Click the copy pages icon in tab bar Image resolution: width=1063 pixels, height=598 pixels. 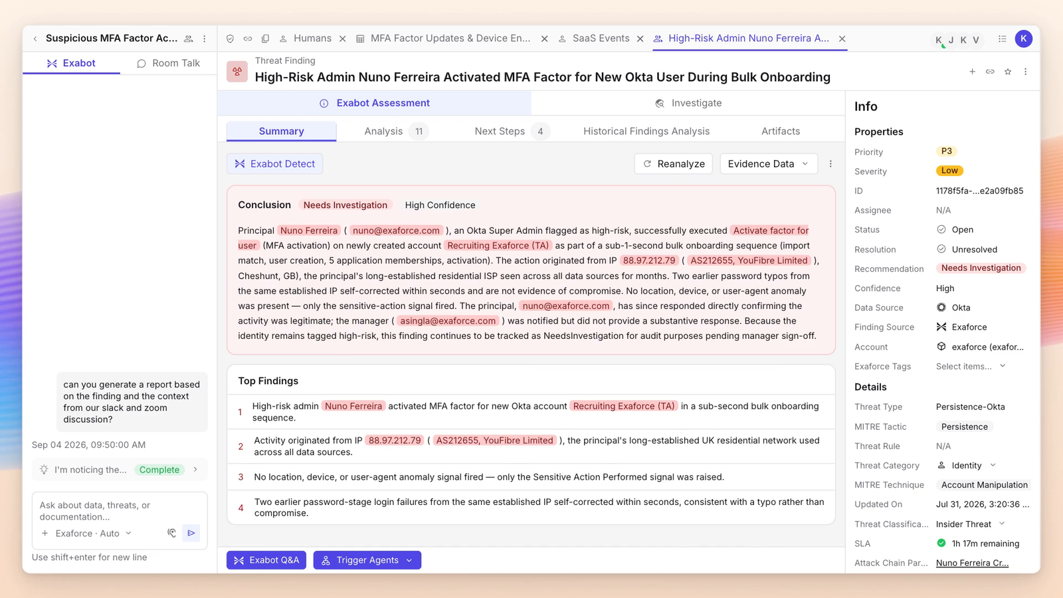(x=265, y=39)
